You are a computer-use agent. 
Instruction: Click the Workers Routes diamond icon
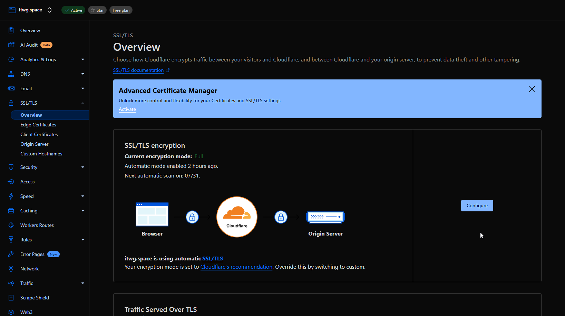point(11,225)
